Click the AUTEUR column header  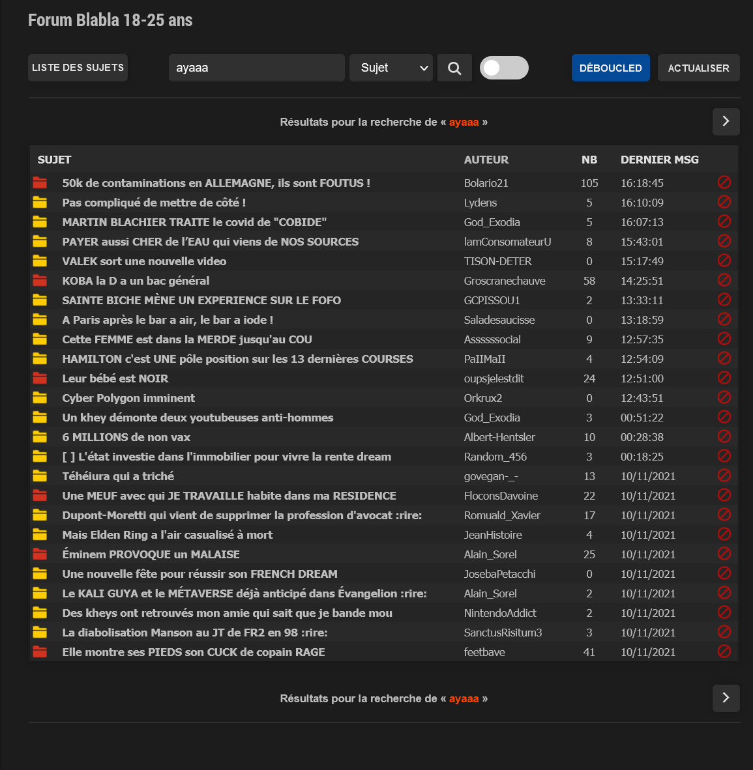point(486,160)
